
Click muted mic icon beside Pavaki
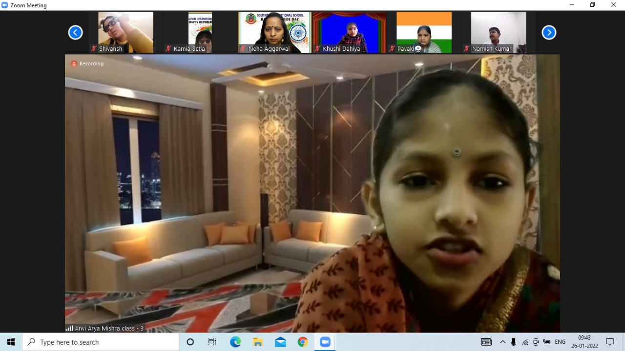(392, 49)
